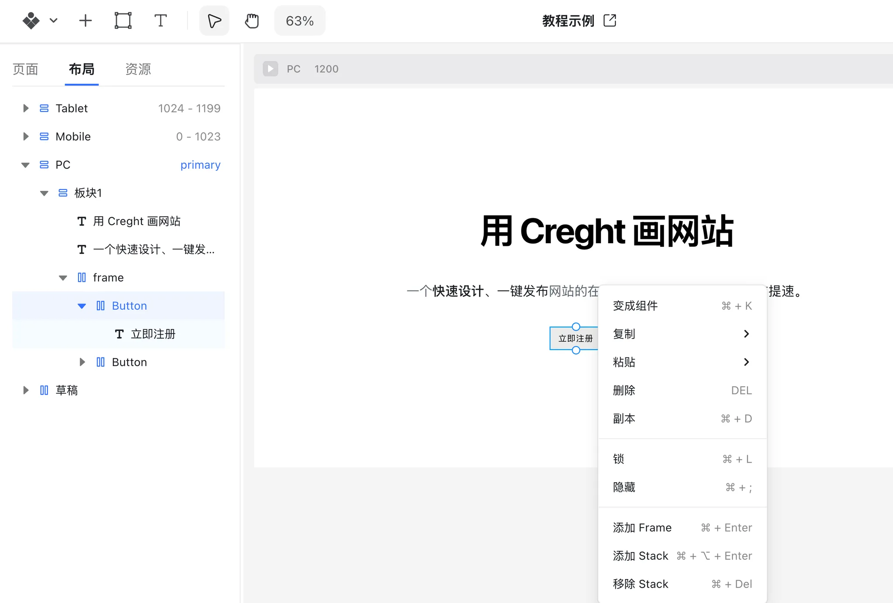Viewport: 893px width, 603px height.
Task: Collapse the PC layout tree
Action: coord(25,165)
